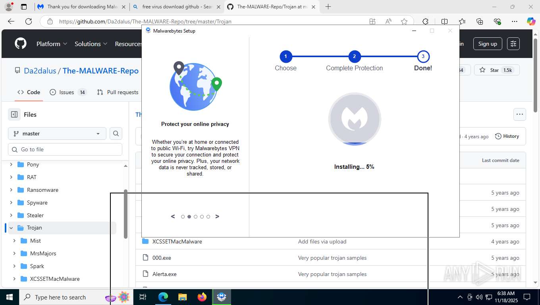
Task: Expand the Ransomware folder chevron
Action: coord(11,190)
